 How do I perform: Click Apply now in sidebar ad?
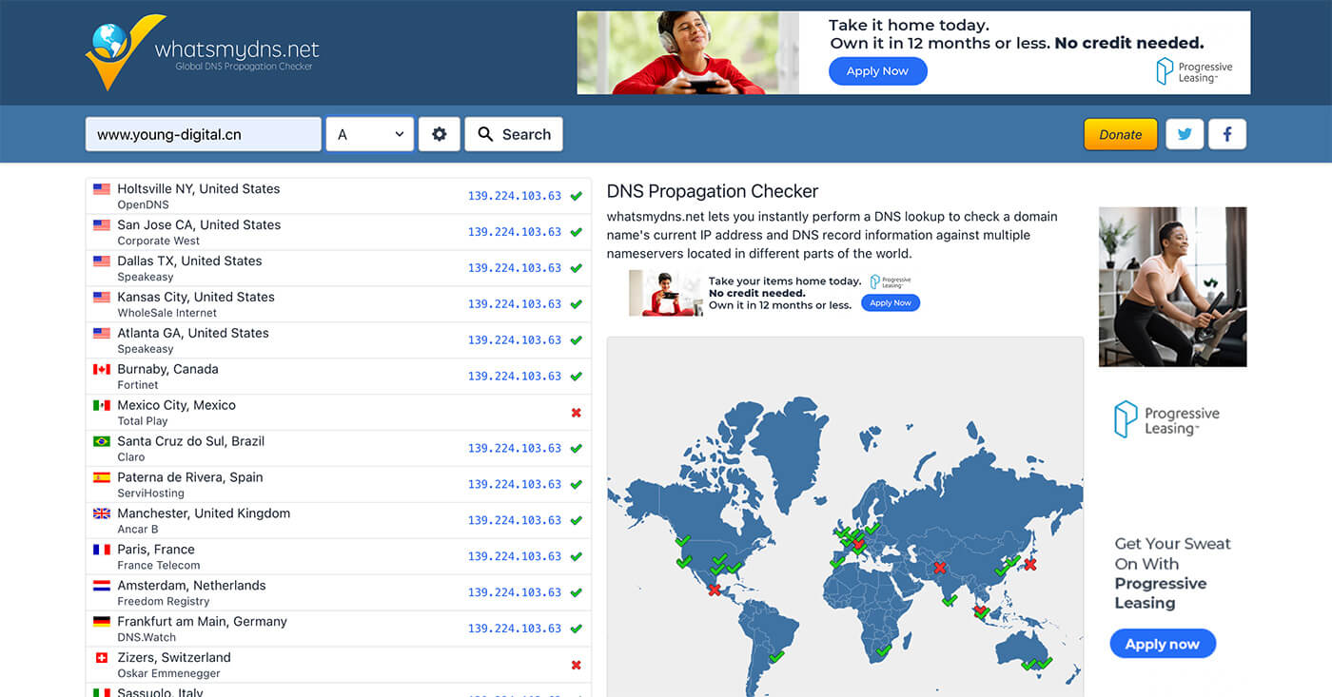click(x=1163, y=644)
